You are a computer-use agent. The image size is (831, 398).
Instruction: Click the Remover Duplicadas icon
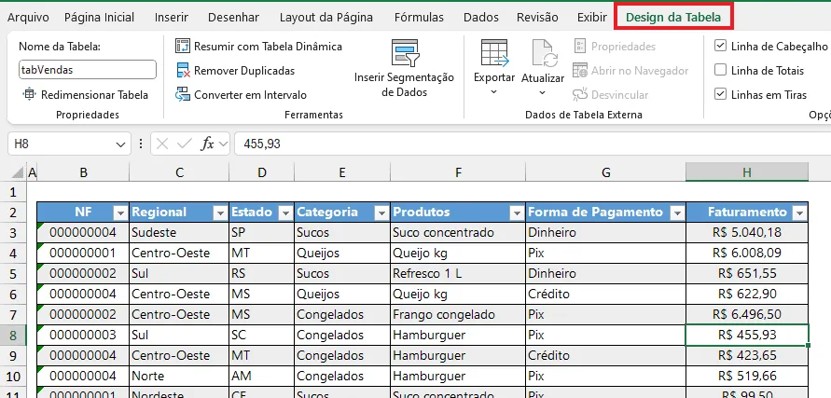click(x=183, y=71)
